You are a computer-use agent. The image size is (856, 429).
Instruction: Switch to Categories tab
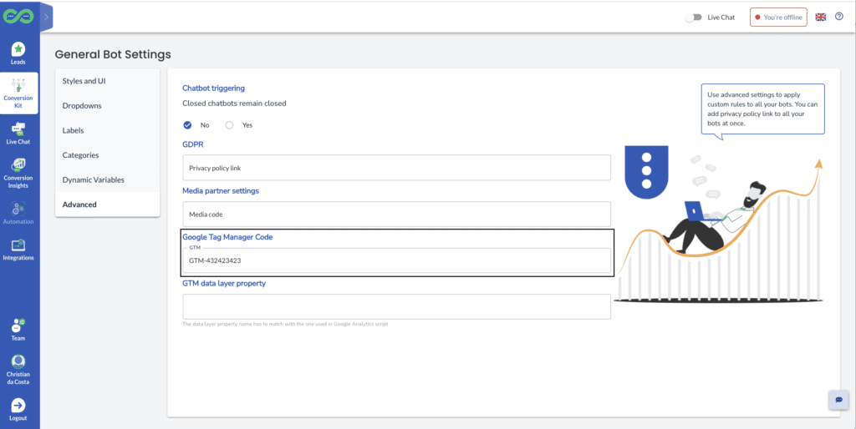coord(108,154)
